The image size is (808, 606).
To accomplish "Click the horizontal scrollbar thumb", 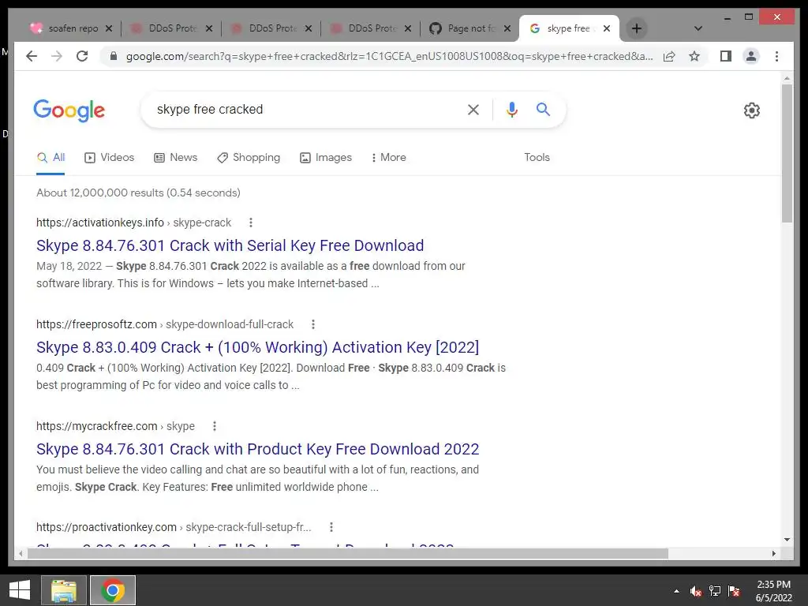I will coord(348,553).
